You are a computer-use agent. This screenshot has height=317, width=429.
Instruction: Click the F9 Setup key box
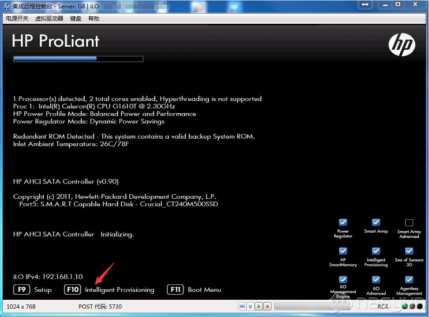click(22, 290)
